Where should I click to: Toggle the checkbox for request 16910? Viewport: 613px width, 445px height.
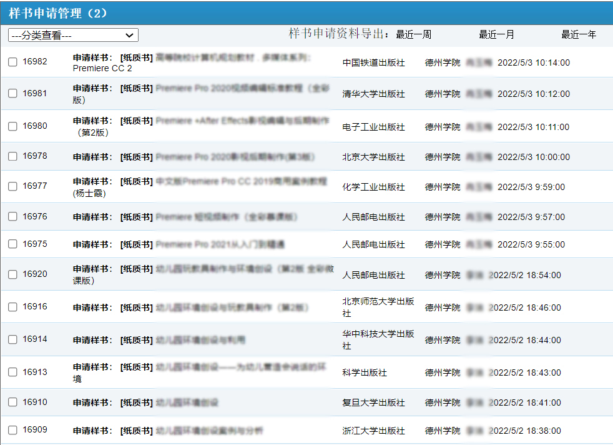tap(12, 402)
